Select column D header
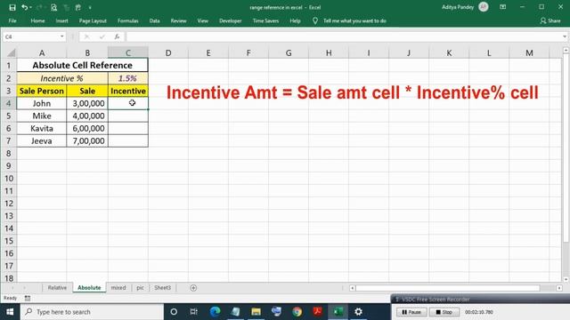This screenshot has width=570, height=320. click(168, 53)
